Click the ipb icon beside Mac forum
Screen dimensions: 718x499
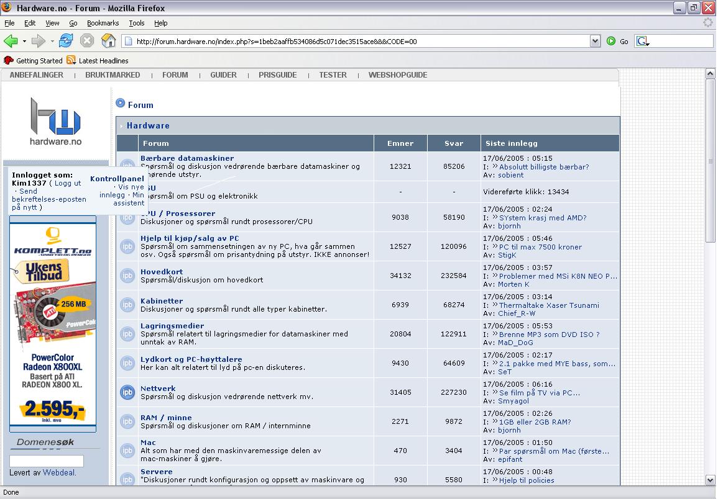pyautogui.click(x=127, y=451)
